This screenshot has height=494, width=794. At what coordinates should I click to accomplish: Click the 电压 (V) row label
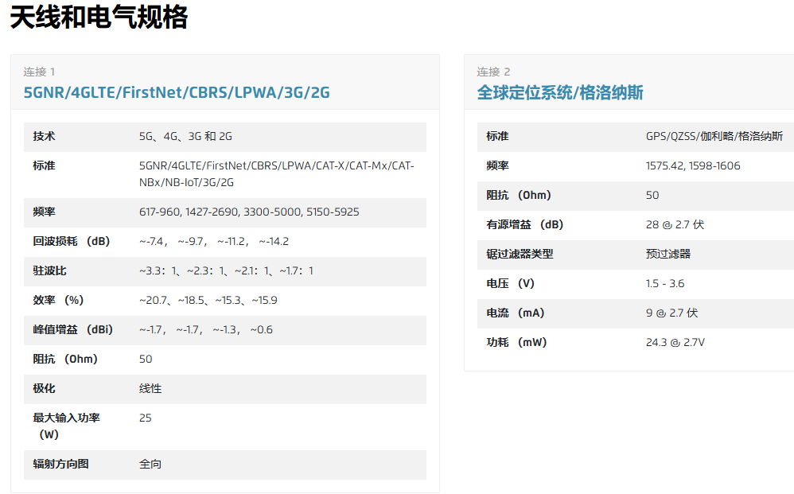[x=510, y=283]
